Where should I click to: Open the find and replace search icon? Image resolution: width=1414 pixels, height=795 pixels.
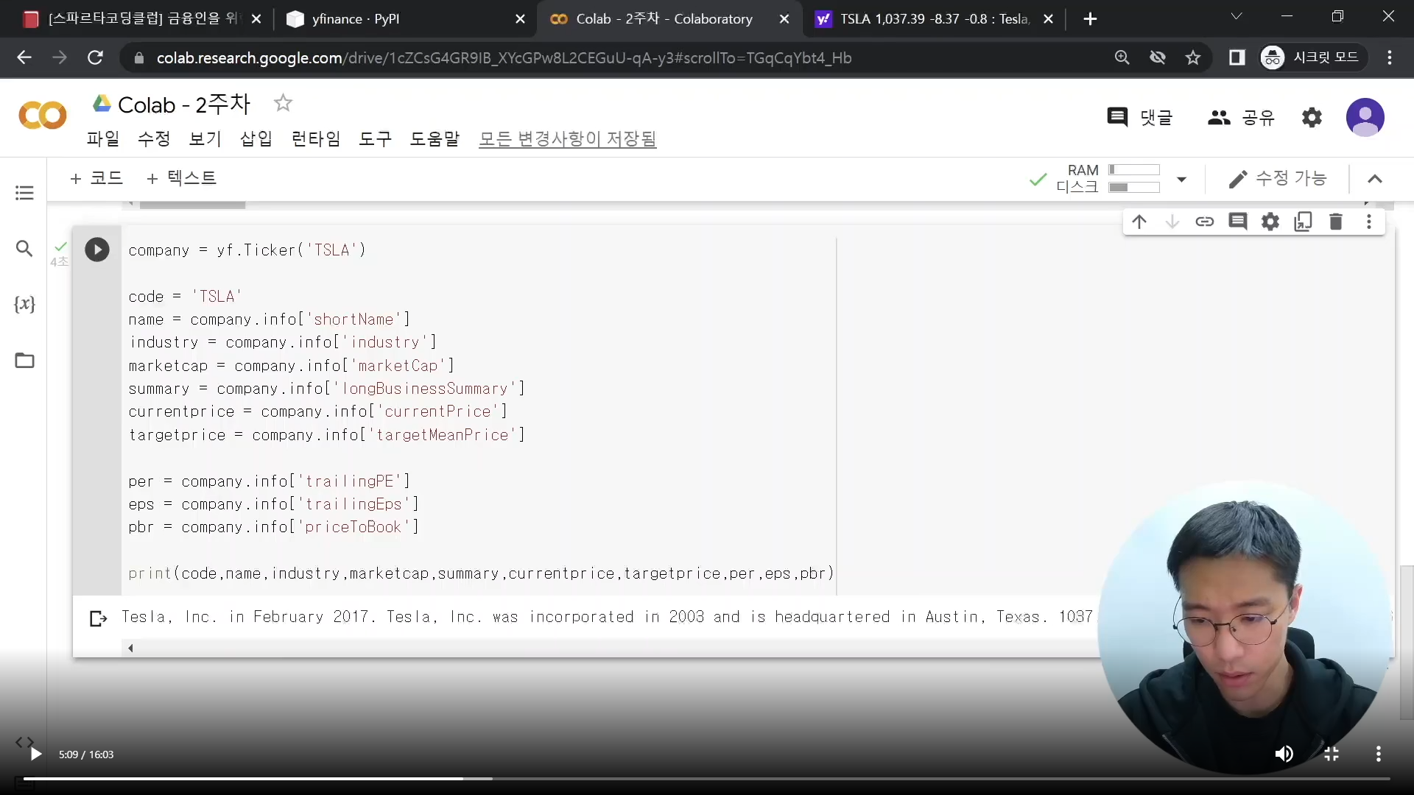tap(24, 249)
